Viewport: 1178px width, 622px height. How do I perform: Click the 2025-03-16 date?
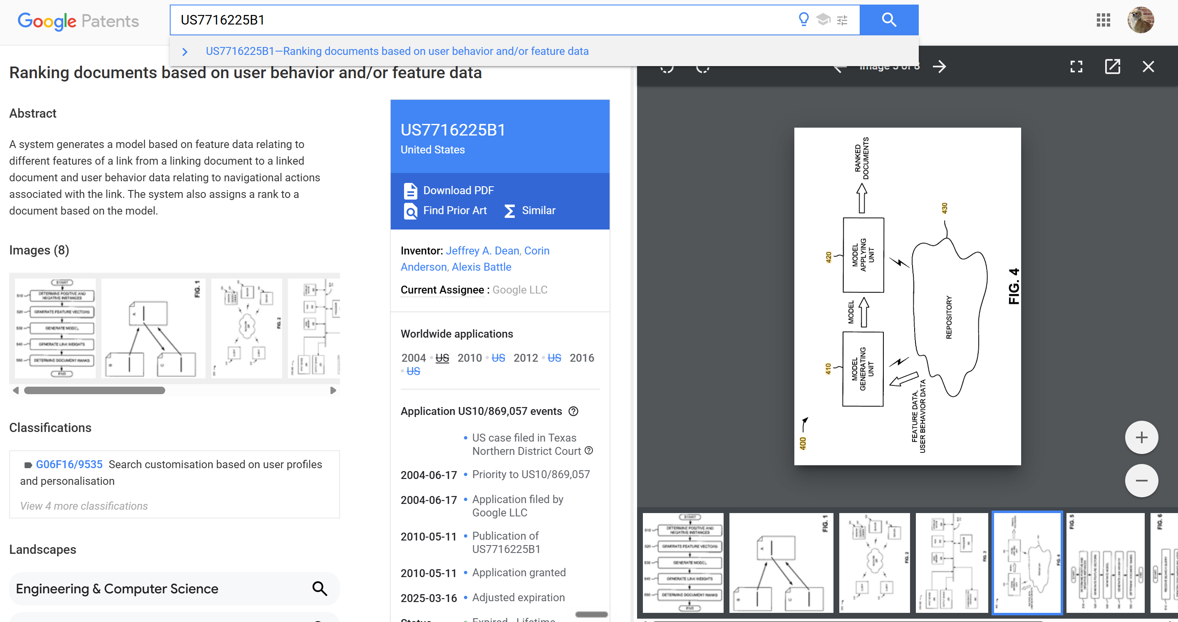point(429,598)
